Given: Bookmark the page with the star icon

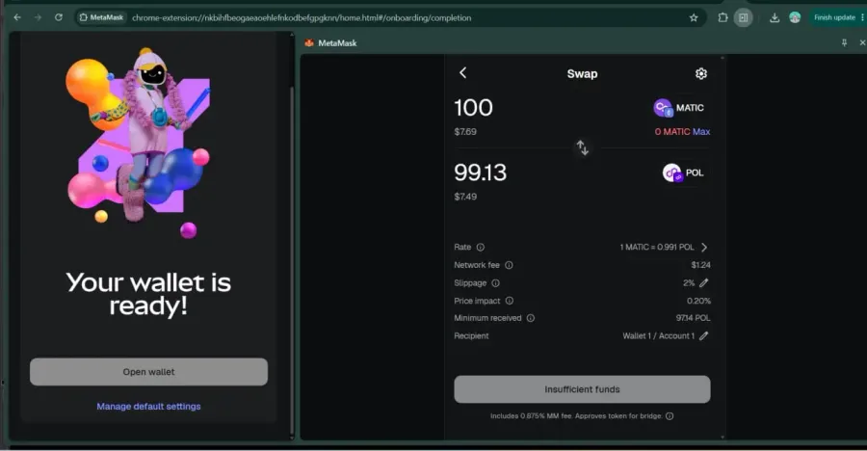Looking at the screenshot, I should [x=694, y=17].
